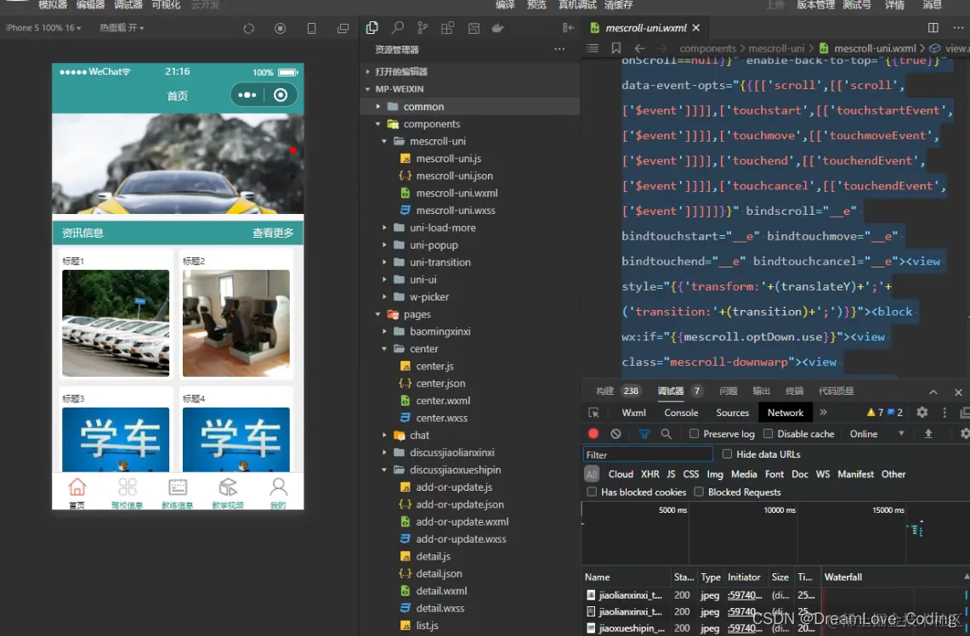Show more devtools tabs chevron

[x=824, y=413]
